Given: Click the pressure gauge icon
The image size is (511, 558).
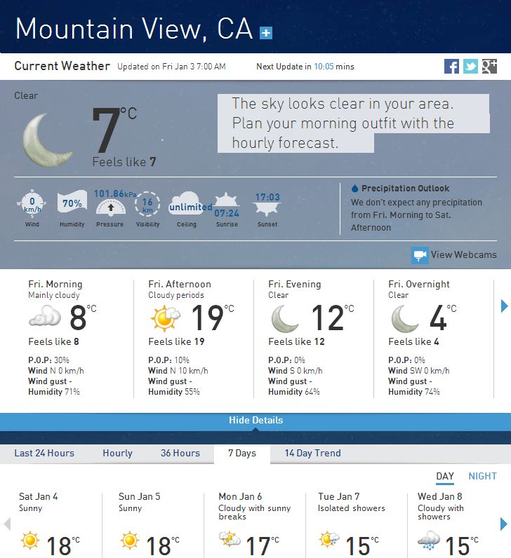Looking at the screenshot, I should coord(109,207).
